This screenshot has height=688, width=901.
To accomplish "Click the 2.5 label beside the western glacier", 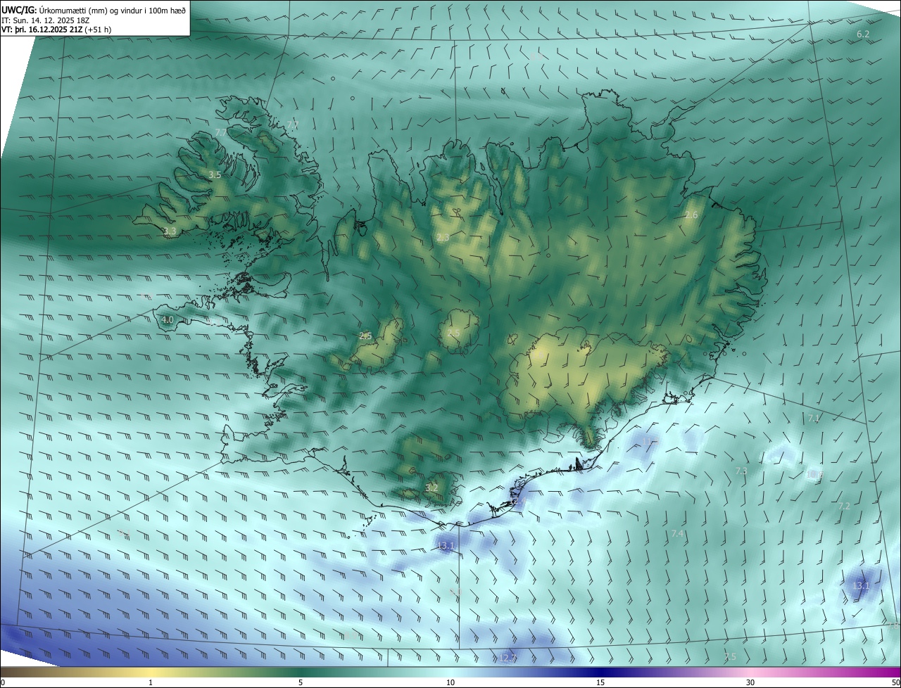I will pyautogui.click(x=365, y=336).
